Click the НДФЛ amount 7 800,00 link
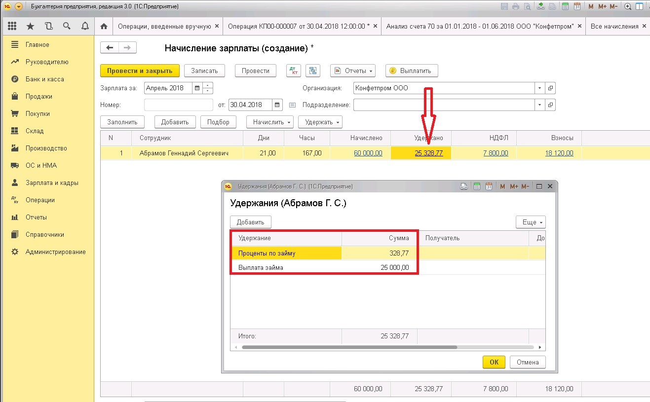This screenshot has width=650, height=402. click(x=496, y=153)
